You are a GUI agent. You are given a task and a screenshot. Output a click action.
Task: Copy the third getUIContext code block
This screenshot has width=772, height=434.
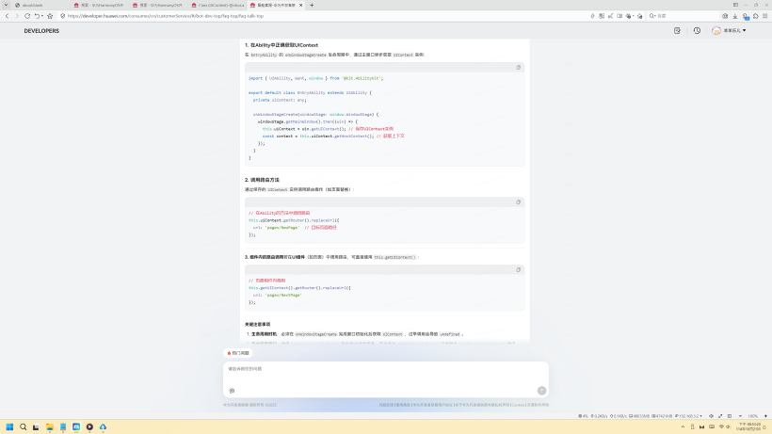[x=518, y=269]
